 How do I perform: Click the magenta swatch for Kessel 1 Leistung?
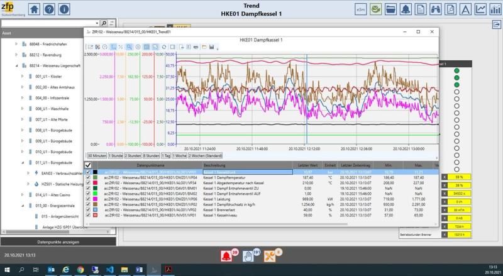pos(96,199)
